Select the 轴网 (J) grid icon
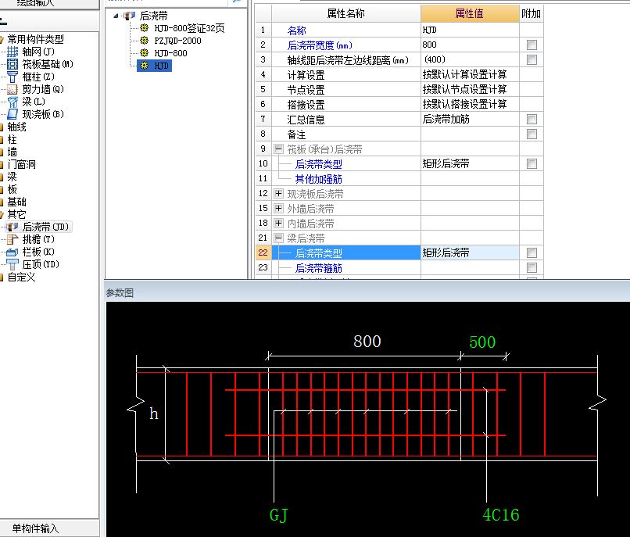The width and height of the screenshot is (630, 537). [x=13, y=52]
